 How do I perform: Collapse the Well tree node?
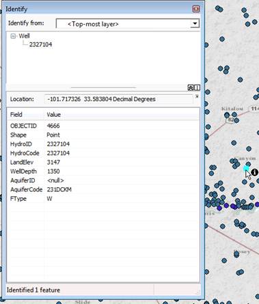(x=14, y=36)
